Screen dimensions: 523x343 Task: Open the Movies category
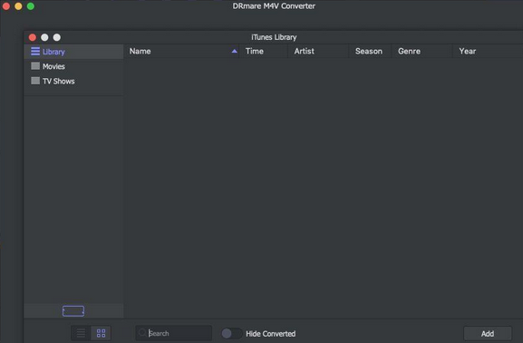point(73,66)
